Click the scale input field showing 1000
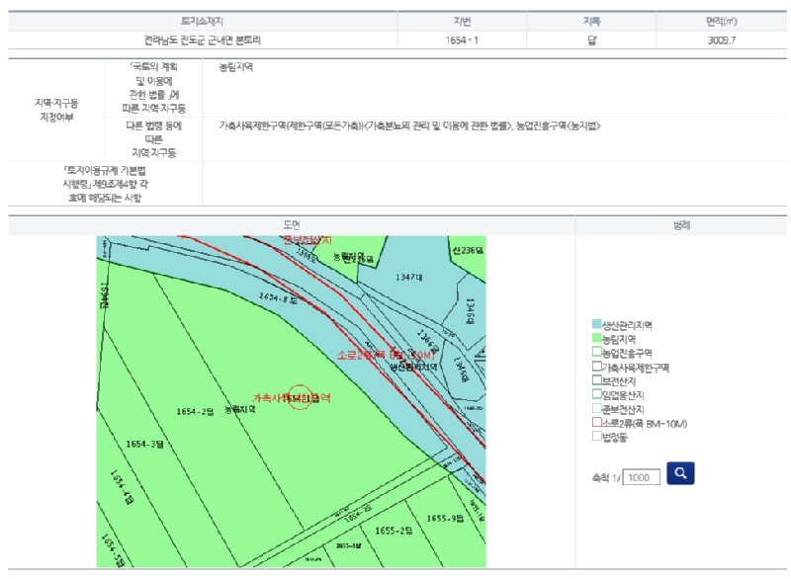 (x=642, y=477)
